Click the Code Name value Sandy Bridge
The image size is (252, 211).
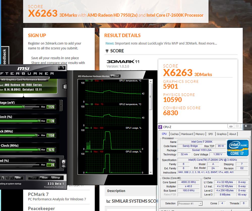(190, 146)
